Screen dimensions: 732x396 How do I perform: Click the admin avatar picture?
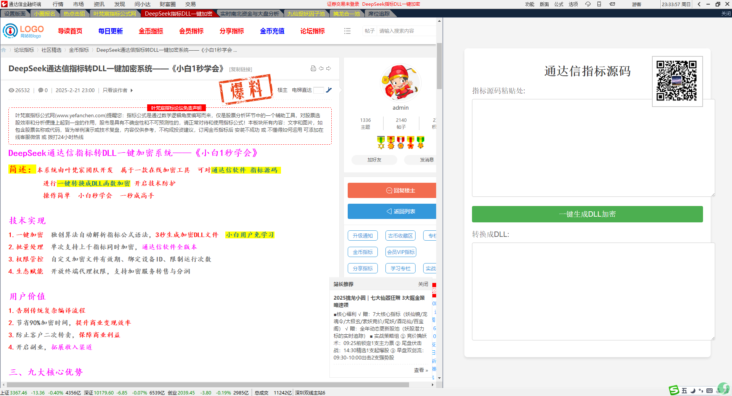pyautogui.click(x=400, y=83)
